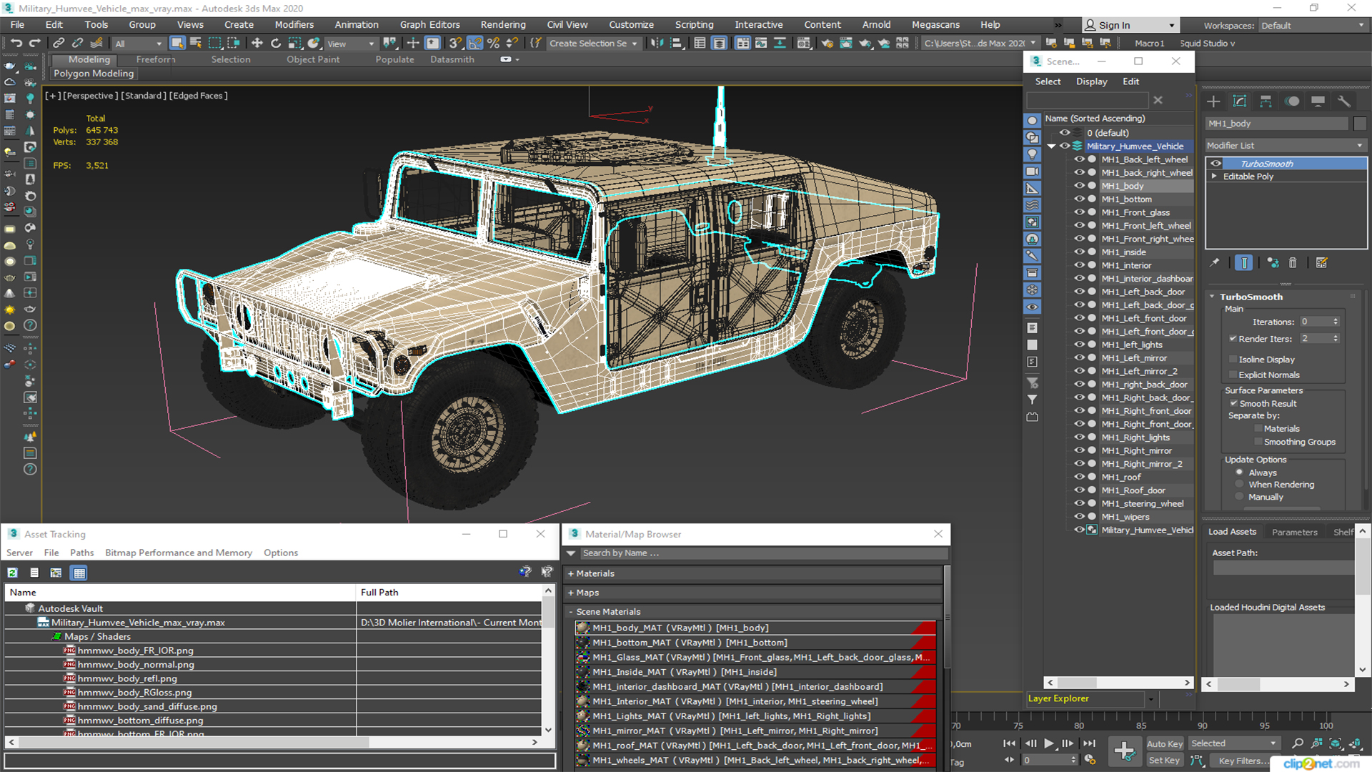Click Sign In button
The image size is (1372, 772).
coord(1130,26)
